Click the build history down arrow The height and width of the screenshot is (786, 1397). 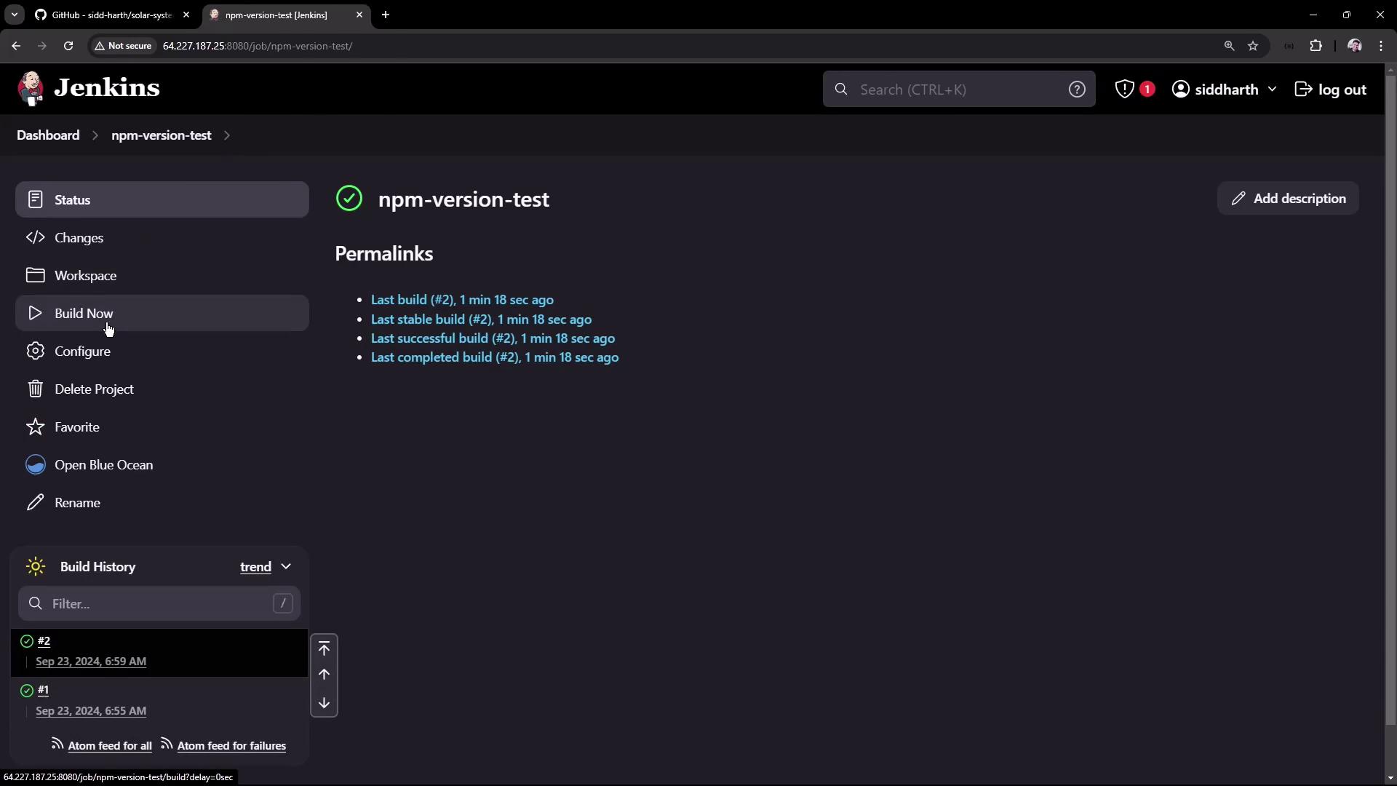tap(324, 703)
